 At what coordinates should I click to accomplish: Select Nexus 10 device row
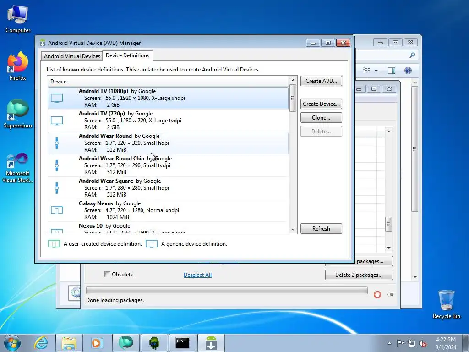tap(168, 228)
